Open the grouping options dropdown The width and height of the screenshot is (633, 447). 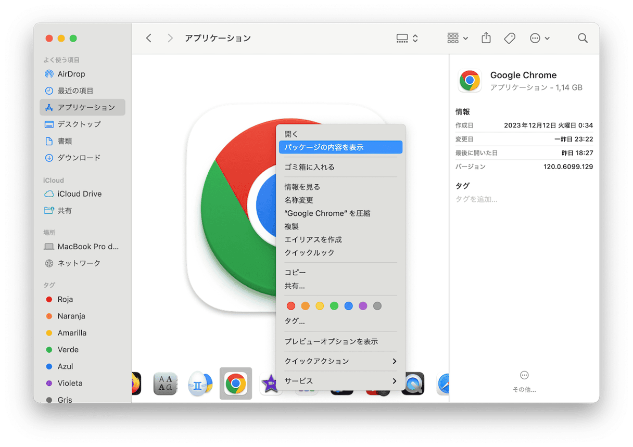(x=458, y=38)
